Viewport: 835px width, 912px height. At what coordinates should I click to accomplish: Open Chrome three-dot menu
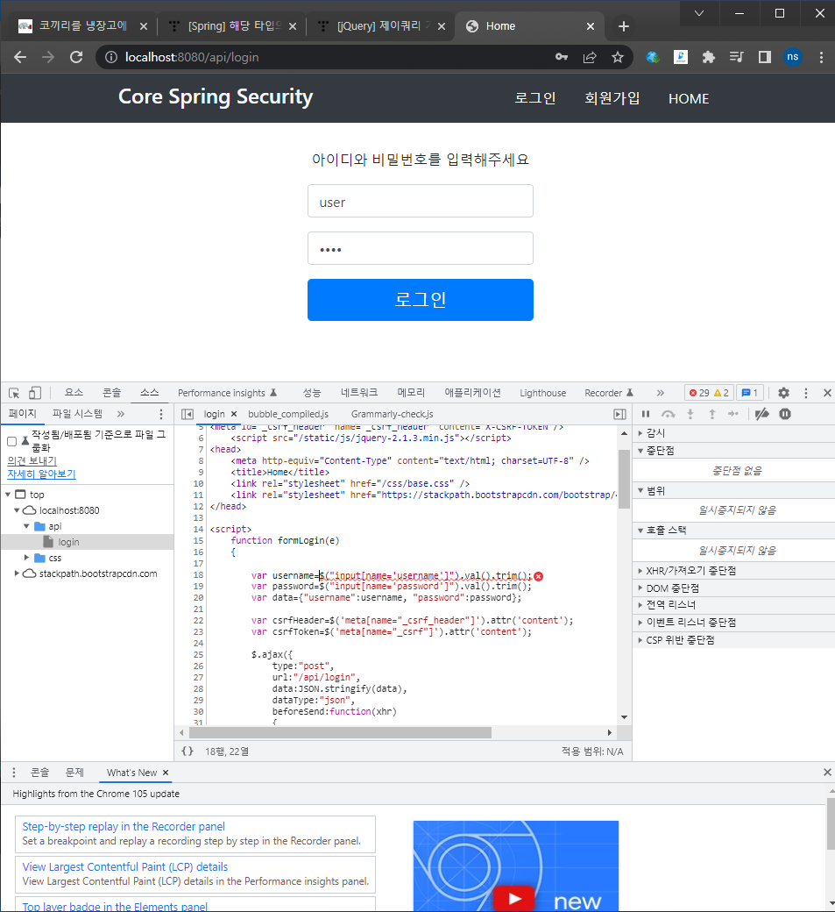click(x=821, y=57)
